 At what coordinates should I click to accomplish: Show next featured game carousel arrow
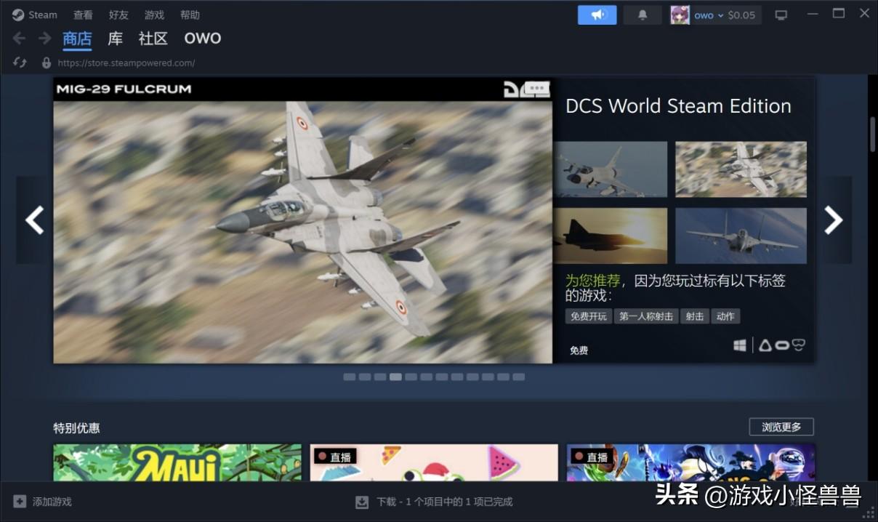tap(834, 220)
